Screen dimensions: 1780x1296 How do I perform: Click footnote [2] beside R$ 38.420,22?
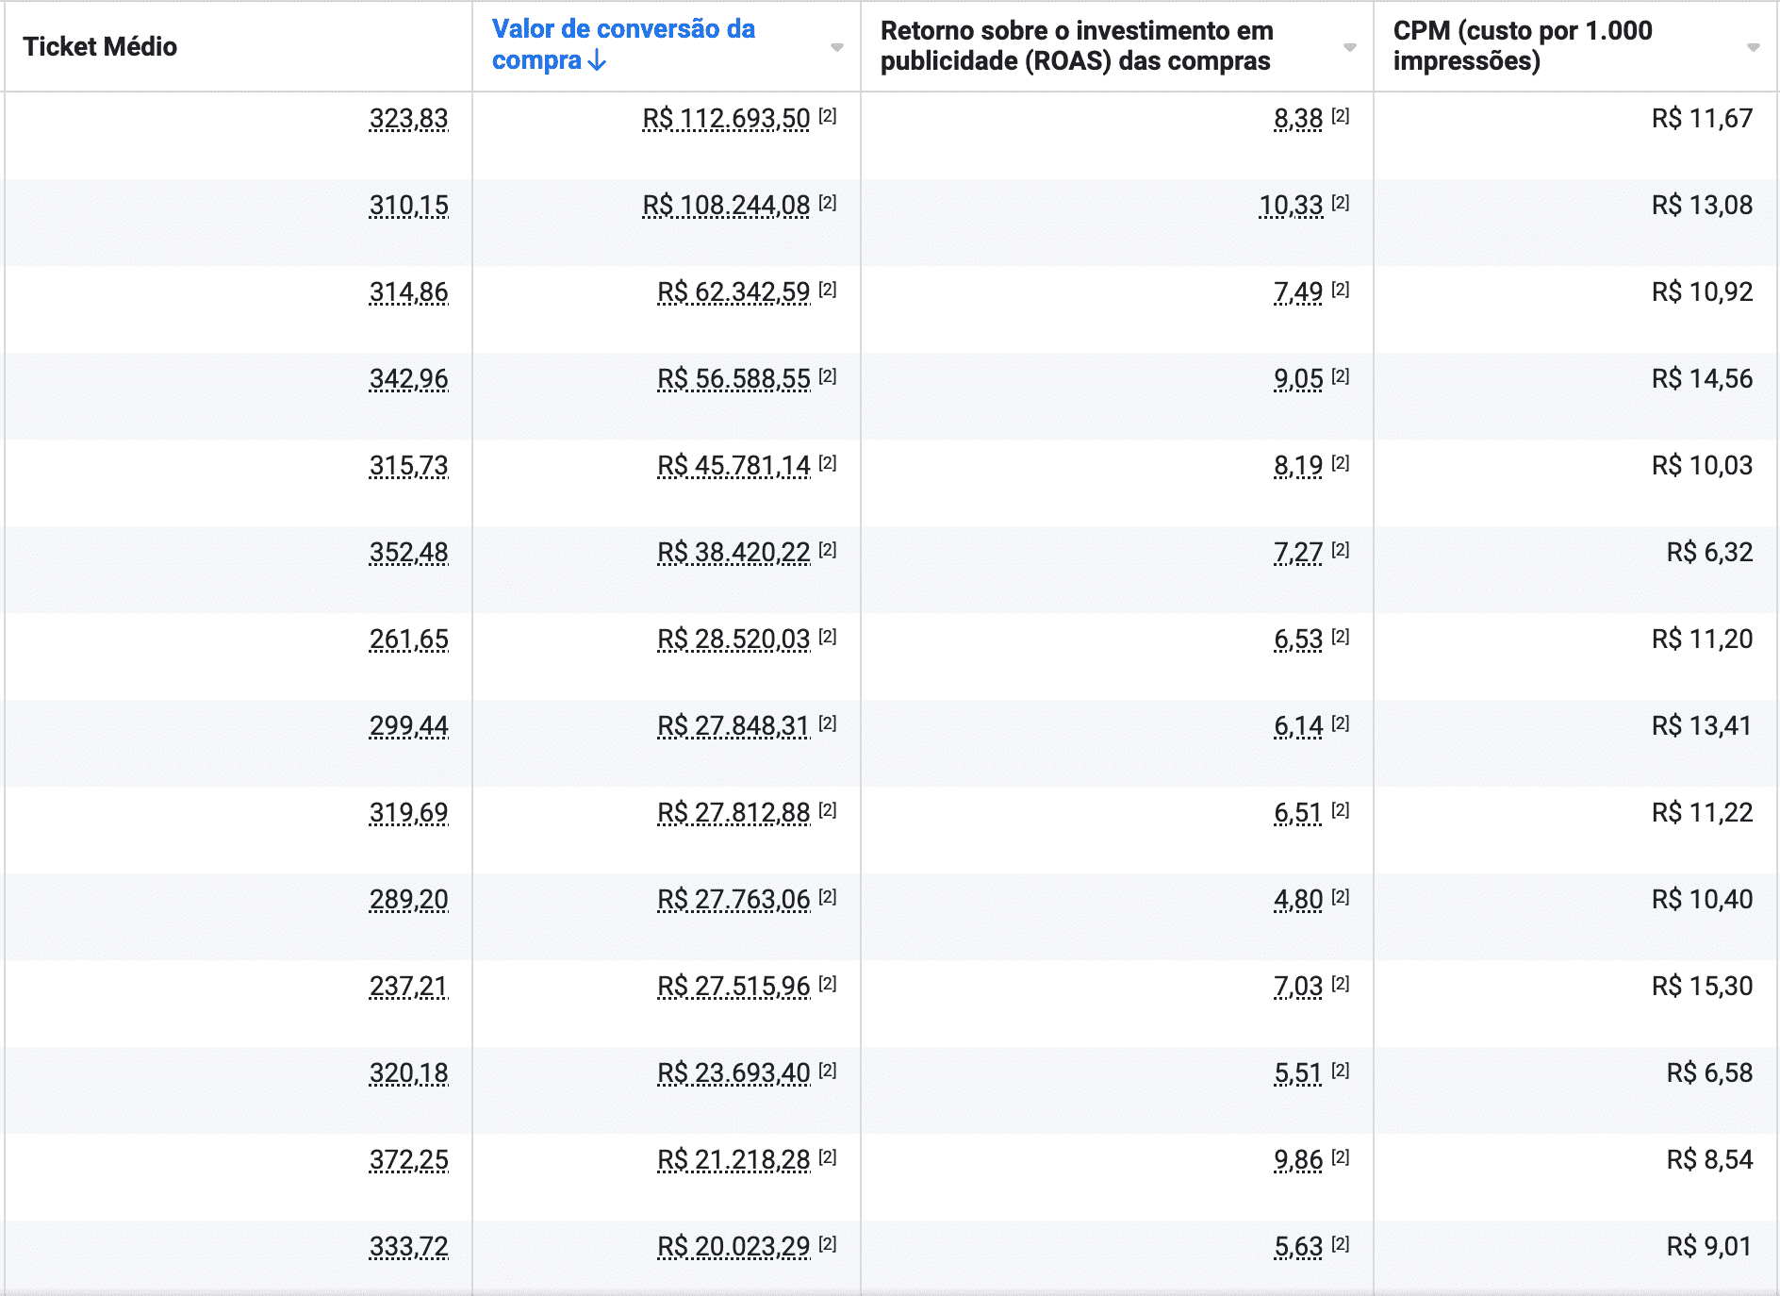click(828, 550)
